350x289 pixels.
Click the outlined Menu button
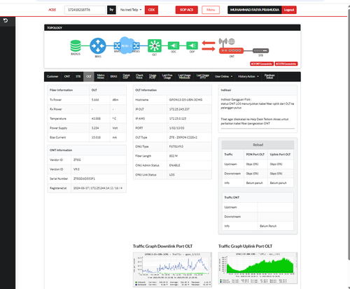click(x=211, y=10)
